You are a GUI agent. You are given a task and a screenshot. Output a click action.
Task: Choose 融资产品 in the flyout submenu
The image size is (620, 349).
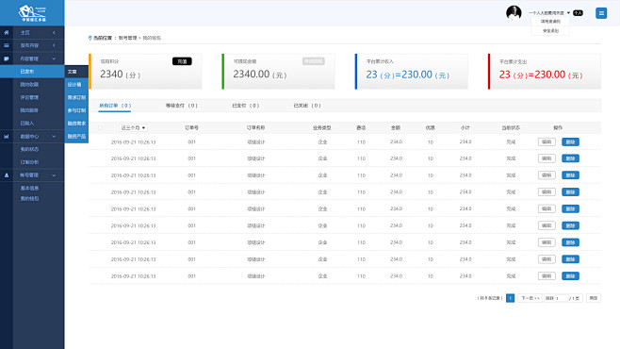point(76,136)
